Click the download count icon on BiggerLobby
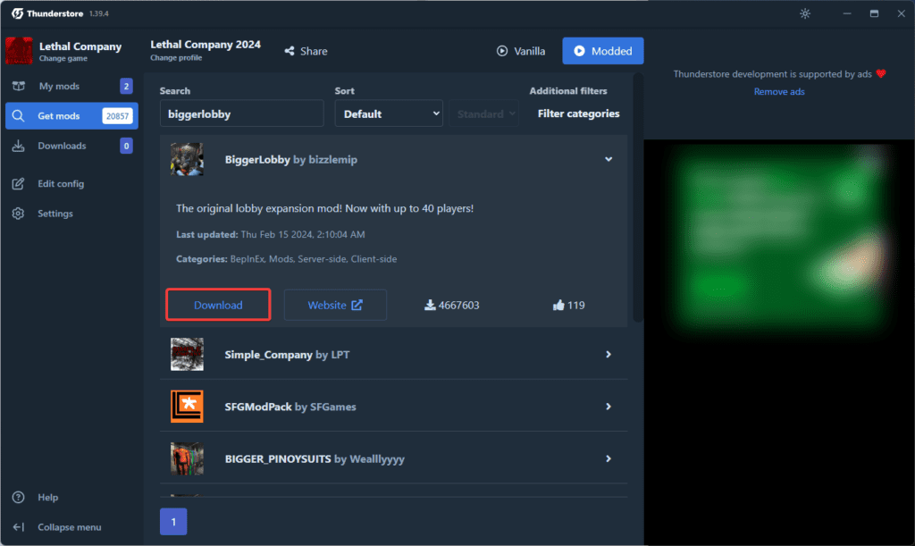Screen dimensions: 915x546 [x=430, y=305]
